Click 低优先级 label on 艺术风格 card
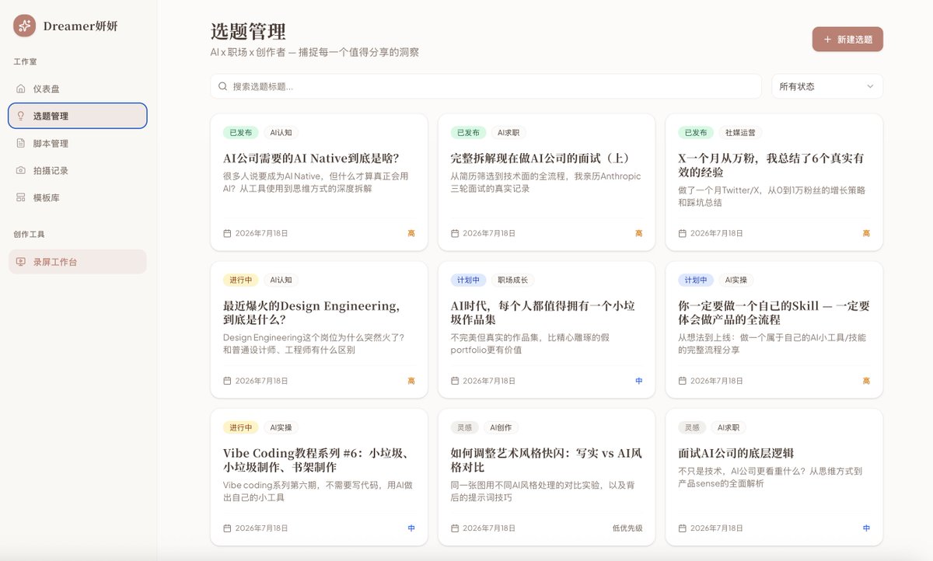 point(627,528)
